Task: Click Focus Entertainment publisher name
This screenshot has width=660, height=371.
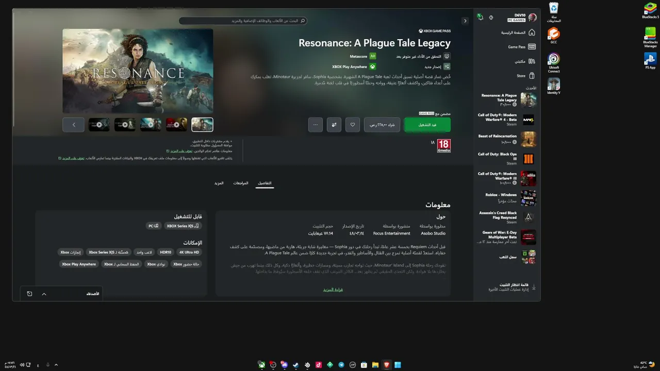Action: [x=392, y=233]
